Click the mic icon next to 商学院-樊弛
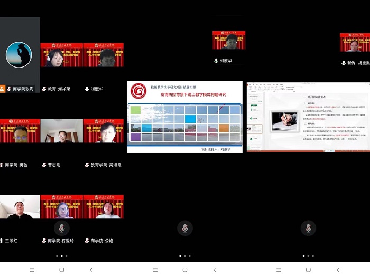 (2, 165)
